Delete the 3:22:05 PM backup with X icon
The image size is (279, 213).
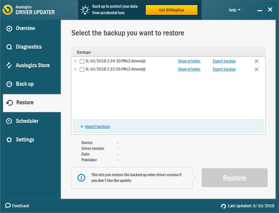256,70
